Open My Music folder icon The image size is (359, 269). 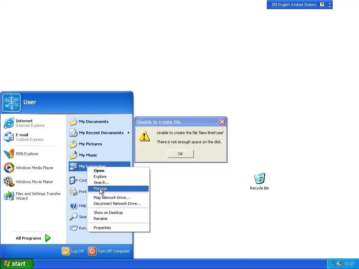[74, 155]
